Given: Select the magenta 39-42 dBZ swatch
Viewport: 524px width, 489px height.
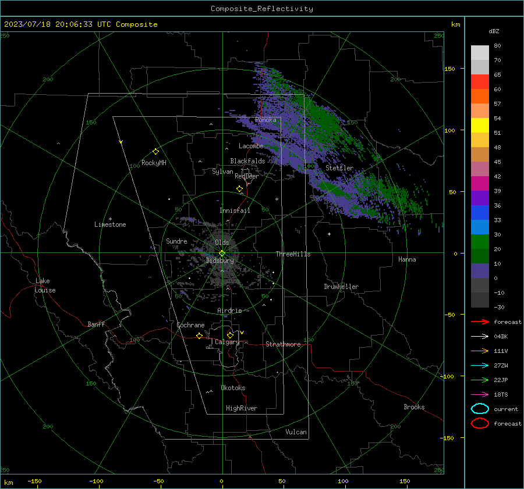Looking at the screenshot, I should (x=480, y=184).
